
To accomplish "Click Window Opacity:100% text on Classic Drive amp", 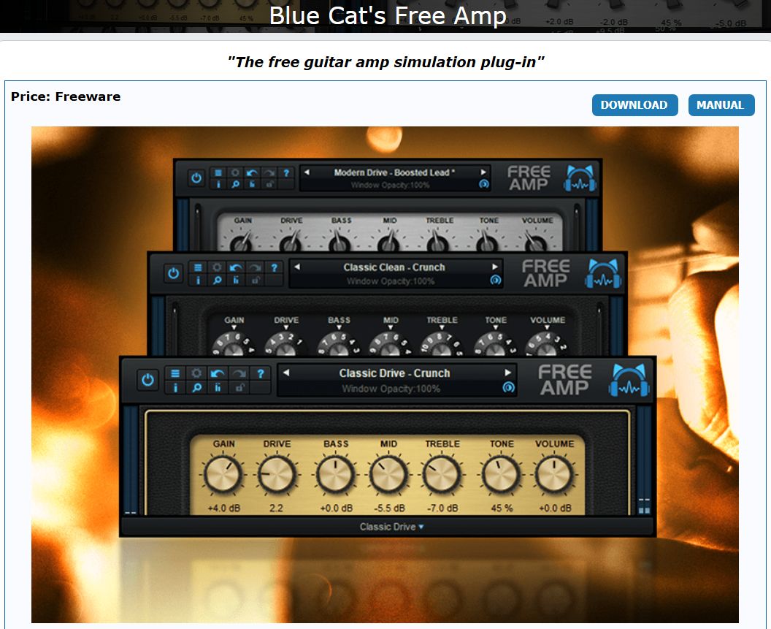I will tap(391, 389).
